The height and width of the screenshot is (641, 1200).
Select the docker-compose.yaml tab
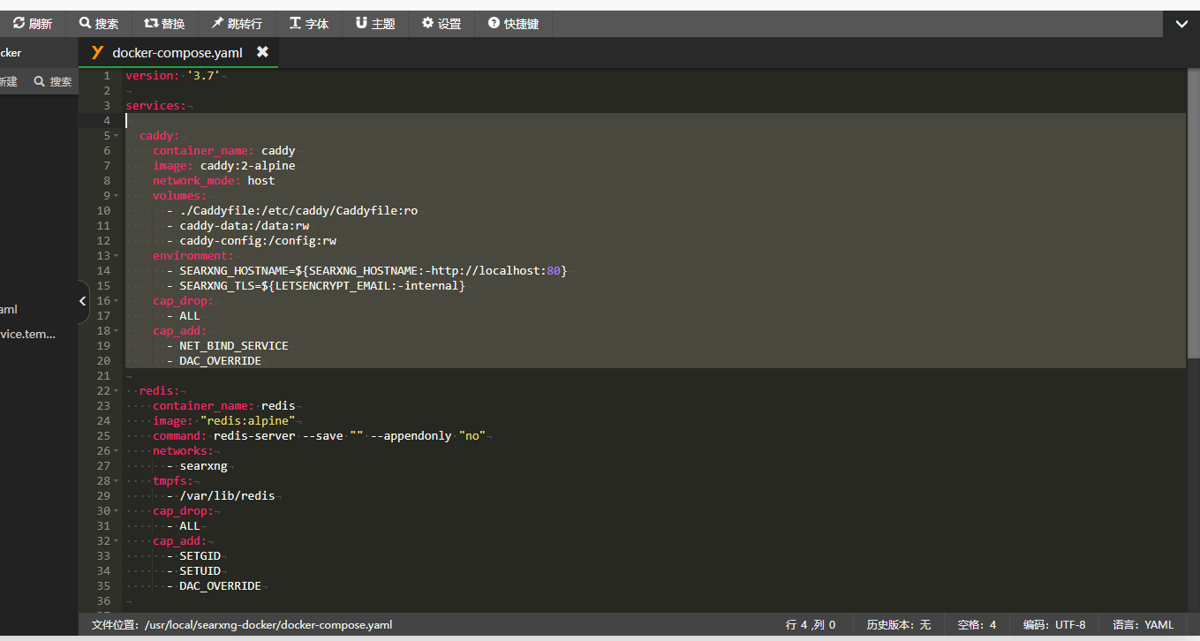[177, 53]
